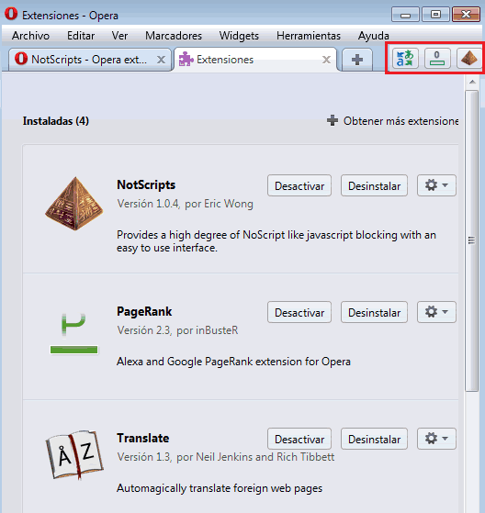Click the PageRank green logo in the list

click(74, 333)
